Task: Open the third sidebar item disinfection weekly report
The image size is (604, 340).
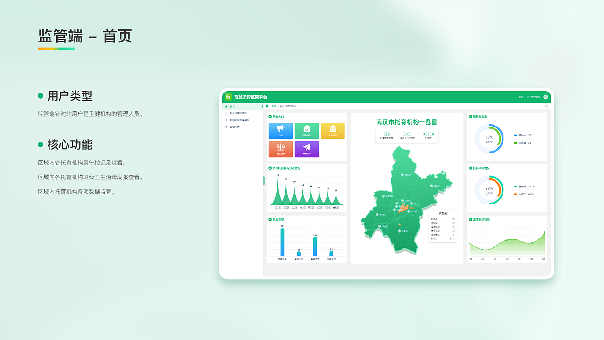Action: click(x=243, y=120)
